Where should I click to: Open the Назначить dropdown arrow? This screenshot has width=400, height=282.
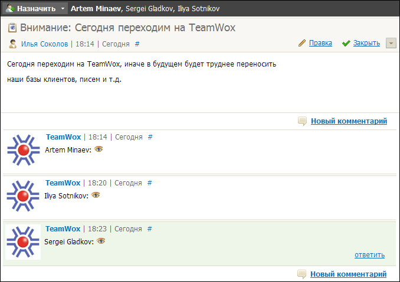(63, 9)
